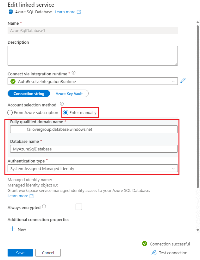This screenshot has height=260, width=200.
Task: Click the Database name input field
Action: (93, 149)
